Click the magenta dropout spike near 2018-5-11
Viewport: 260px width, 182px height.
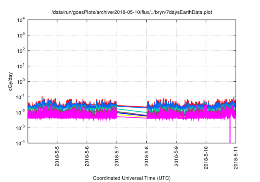click(x=230, y=130)
